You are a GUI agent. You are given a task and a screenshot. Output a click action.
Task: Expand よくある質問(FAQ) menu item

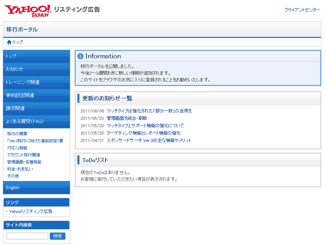[x=36, y=121]
